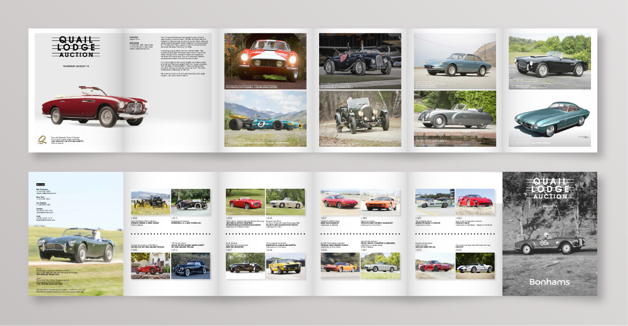The width and height of the screenshot is (628, 326).
Task: Open the number 44 race car thumbnail
Action: (435, 202)
